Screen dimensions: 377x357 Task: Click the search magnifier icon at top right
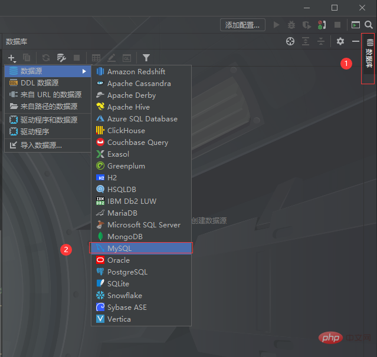369,25
